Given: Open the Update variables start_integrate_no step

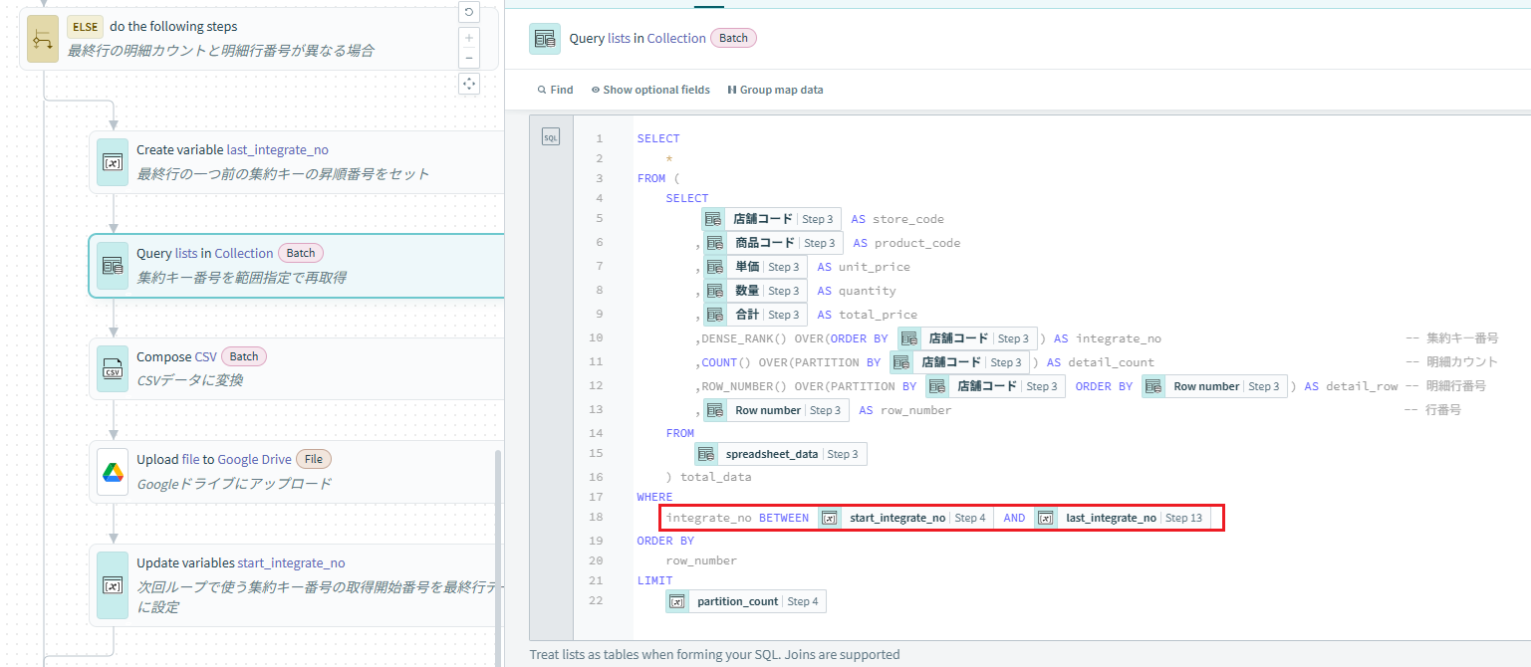Looking at the screenshot, I should (297, 585).
